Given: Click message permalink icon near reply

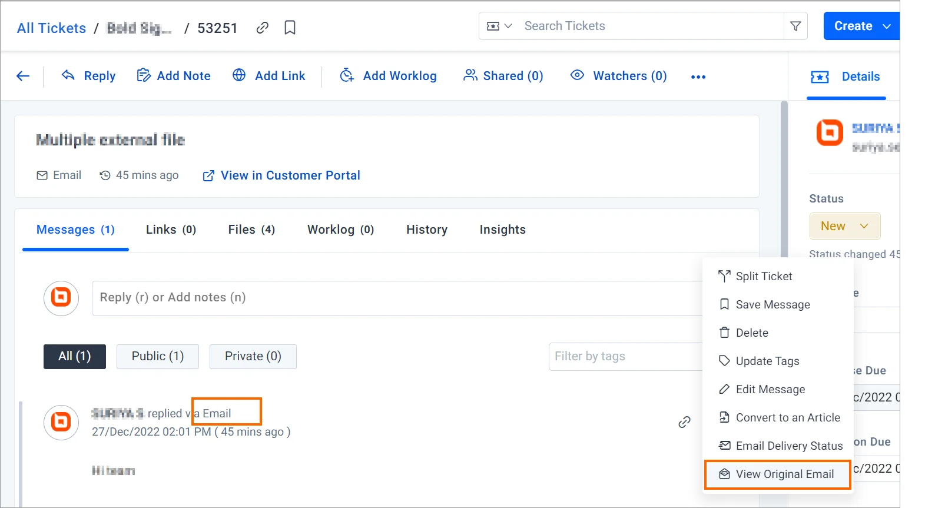Looking at the screenshot, I should tap(684, 422).
